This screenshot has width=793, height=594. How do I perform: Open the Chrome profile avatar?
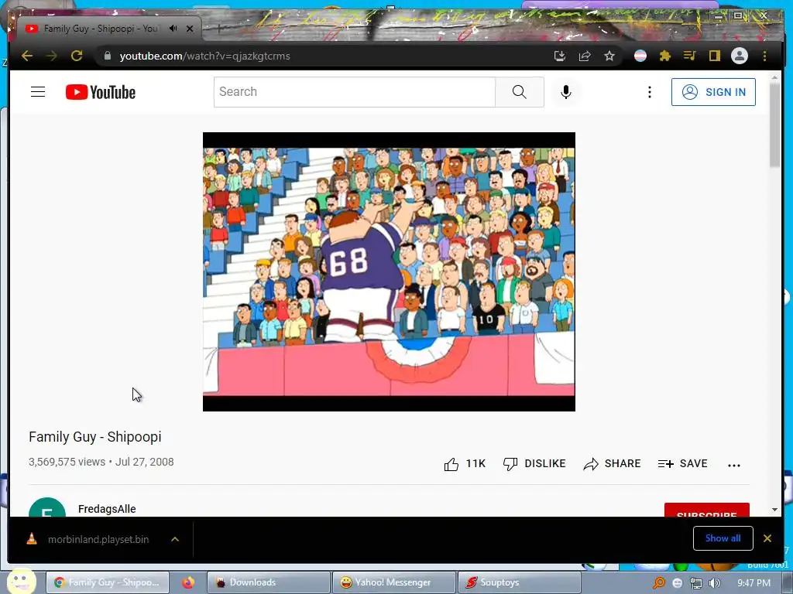tap(740, 56)
